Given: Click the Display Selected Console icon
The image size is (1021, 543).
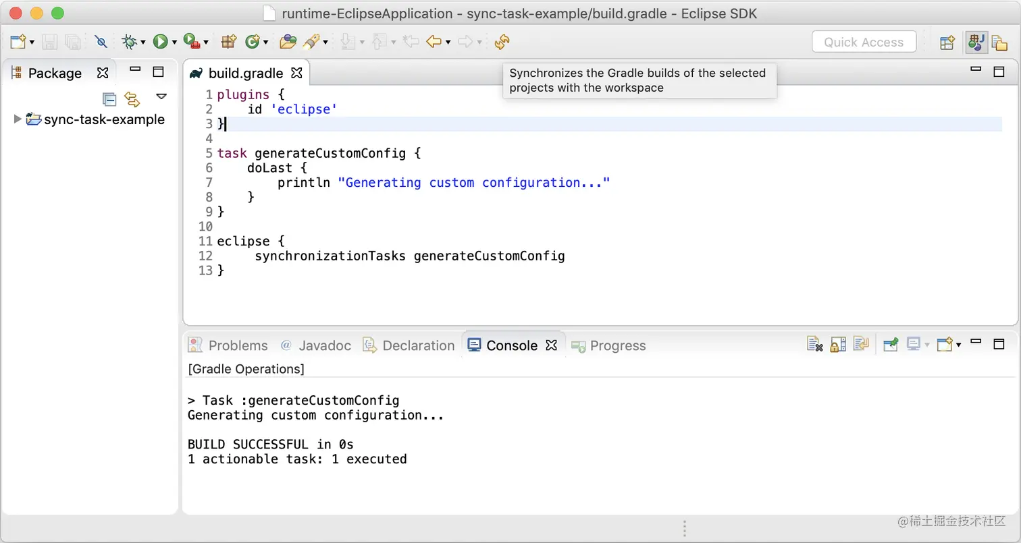Looking at the screenshot, I should (x=914, y=345).
